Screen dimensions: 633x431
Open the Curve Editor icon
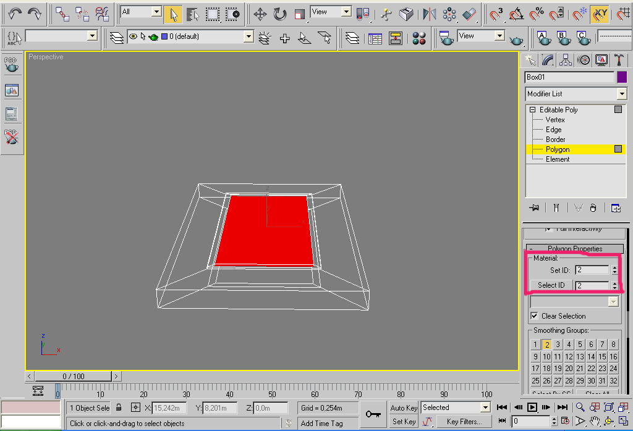pyautogui.click(x=375, y=38)
